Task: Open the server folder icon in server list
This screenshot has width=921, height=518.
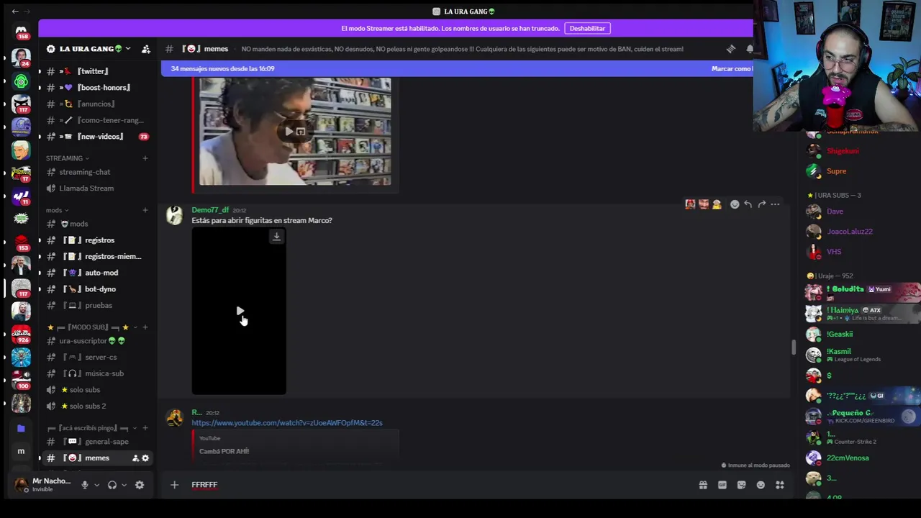Action: pyautogui.click(x=21, y=429)
